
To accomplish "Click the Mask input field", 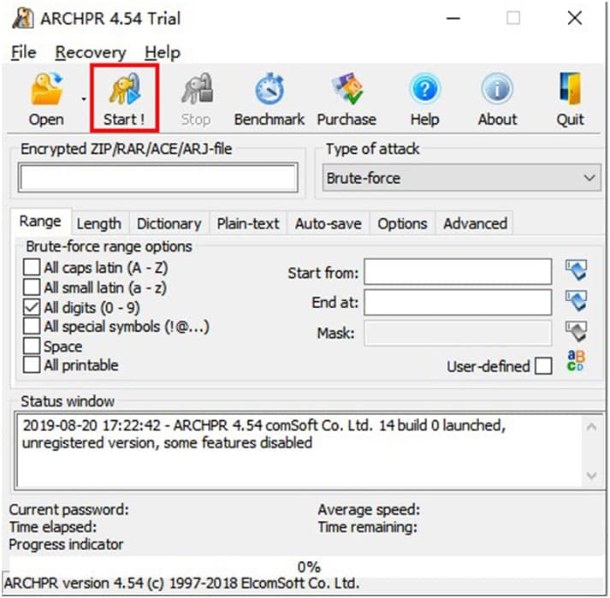I will pyautogui.click(x=458, y=333).
